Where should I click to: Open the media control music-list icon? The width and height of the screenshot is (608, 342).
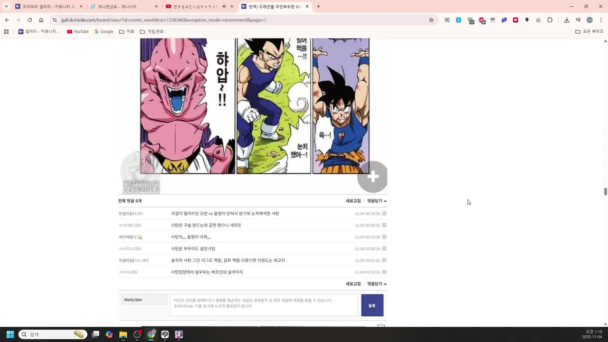[578, 20]
